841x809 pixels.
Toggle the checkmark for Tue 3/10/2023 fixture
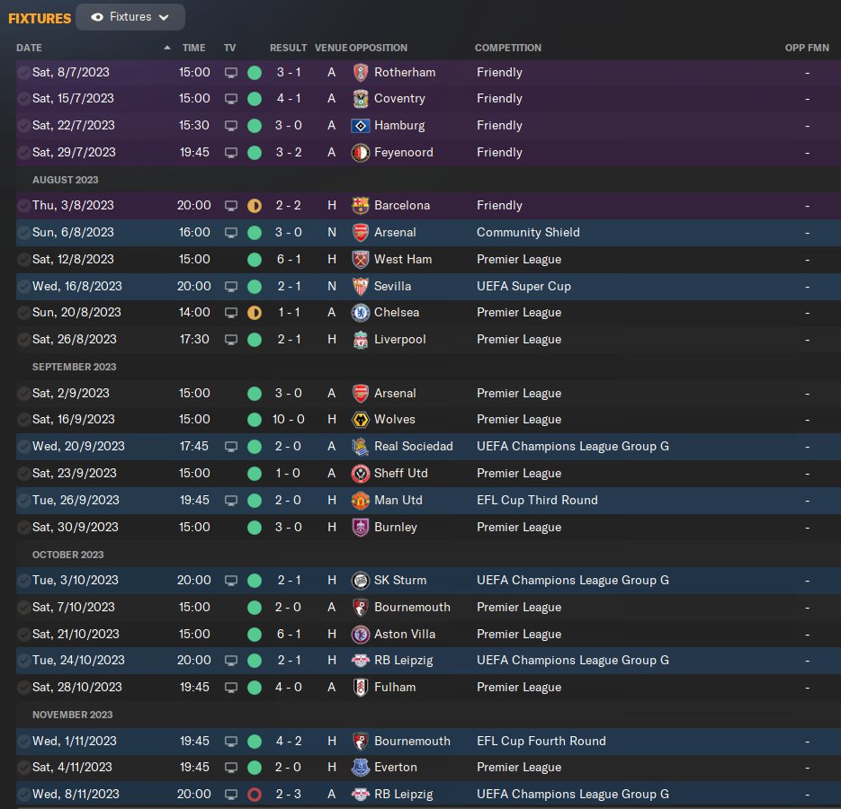[23, 580]
